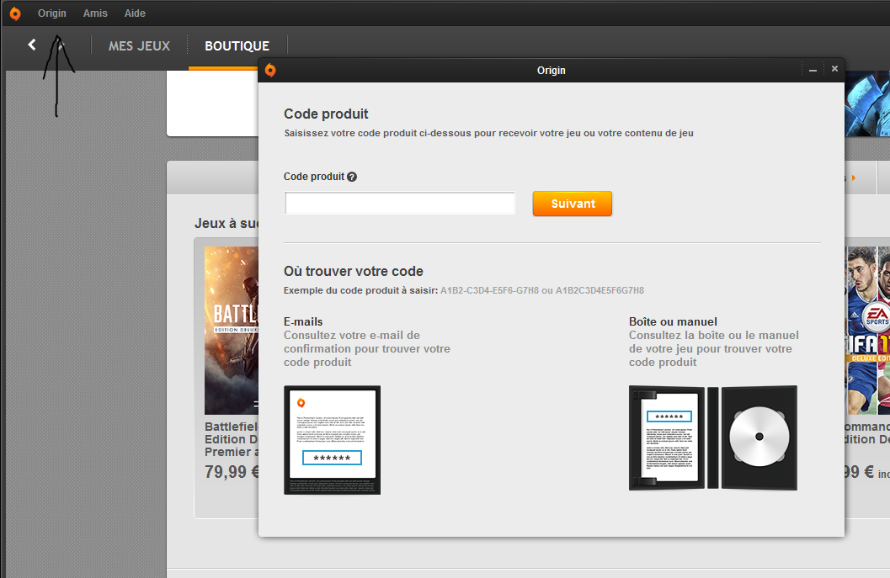Open the Origin menu

[x=51, y=13]
